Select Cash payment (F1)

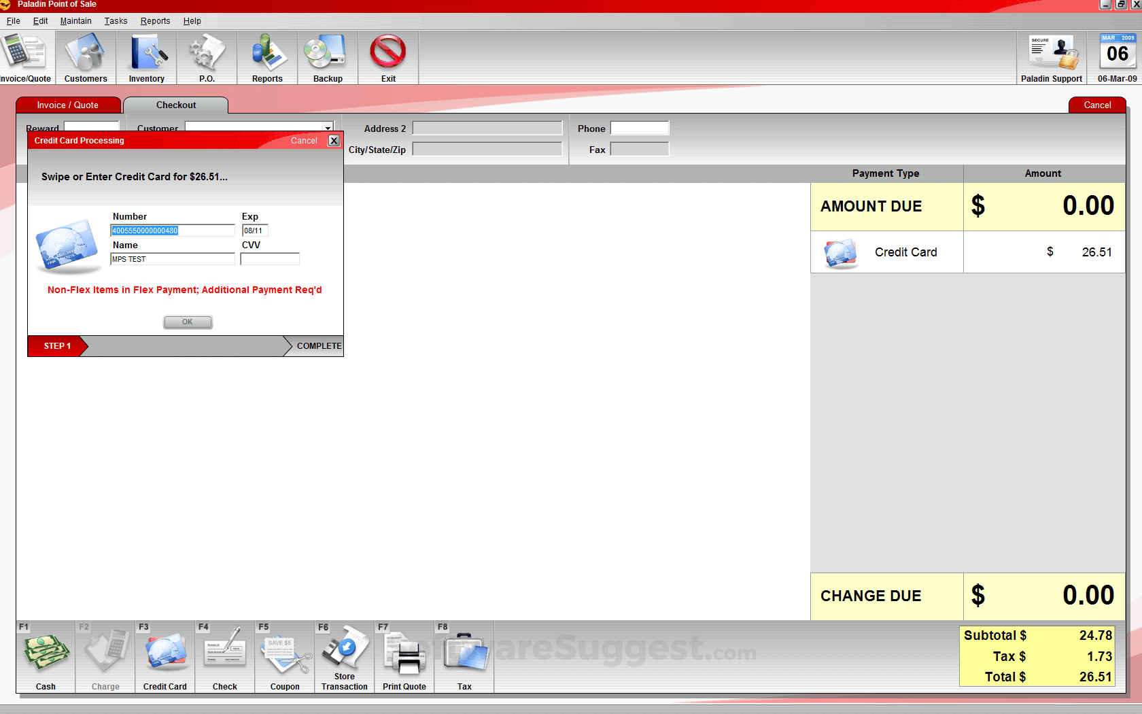[45, 656]
